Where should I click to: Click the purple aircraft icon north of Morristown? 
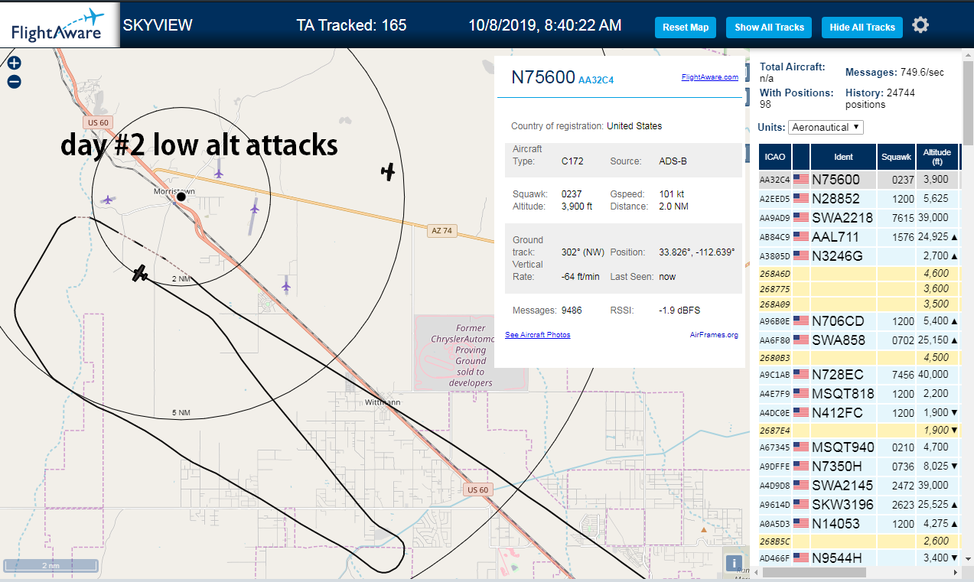[x=219, y=173]
